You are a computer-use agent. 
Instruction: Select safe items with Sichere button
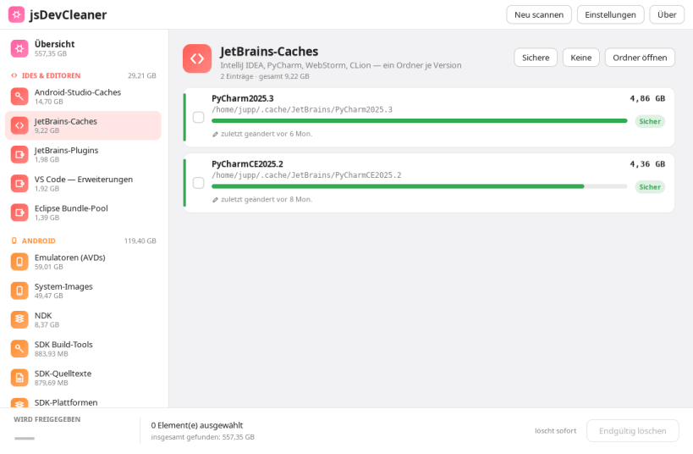click(536, 58)
